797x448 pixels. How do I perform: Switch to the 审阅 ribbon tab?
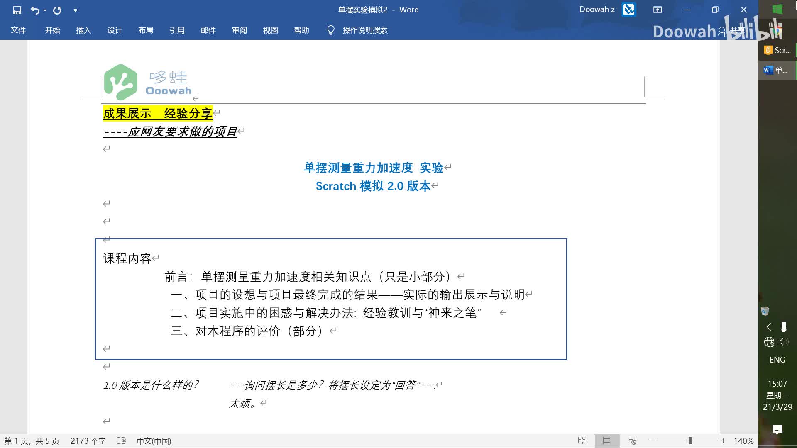[240, 30]
